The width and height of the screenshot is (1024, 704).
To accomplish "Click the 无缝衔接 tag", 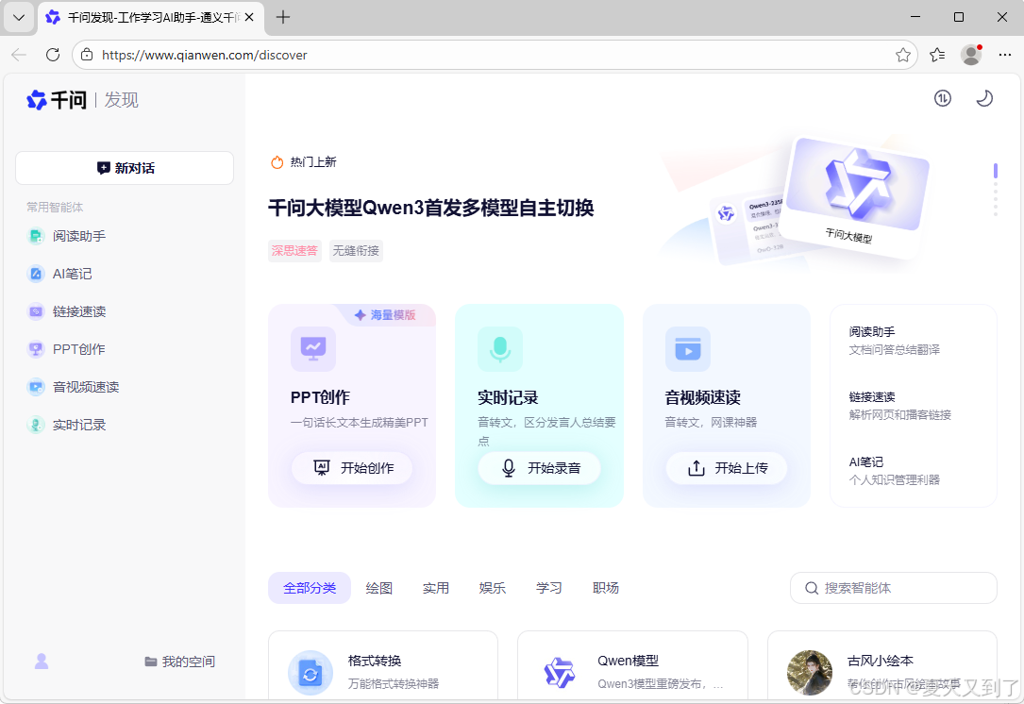I will pos(356,251).
